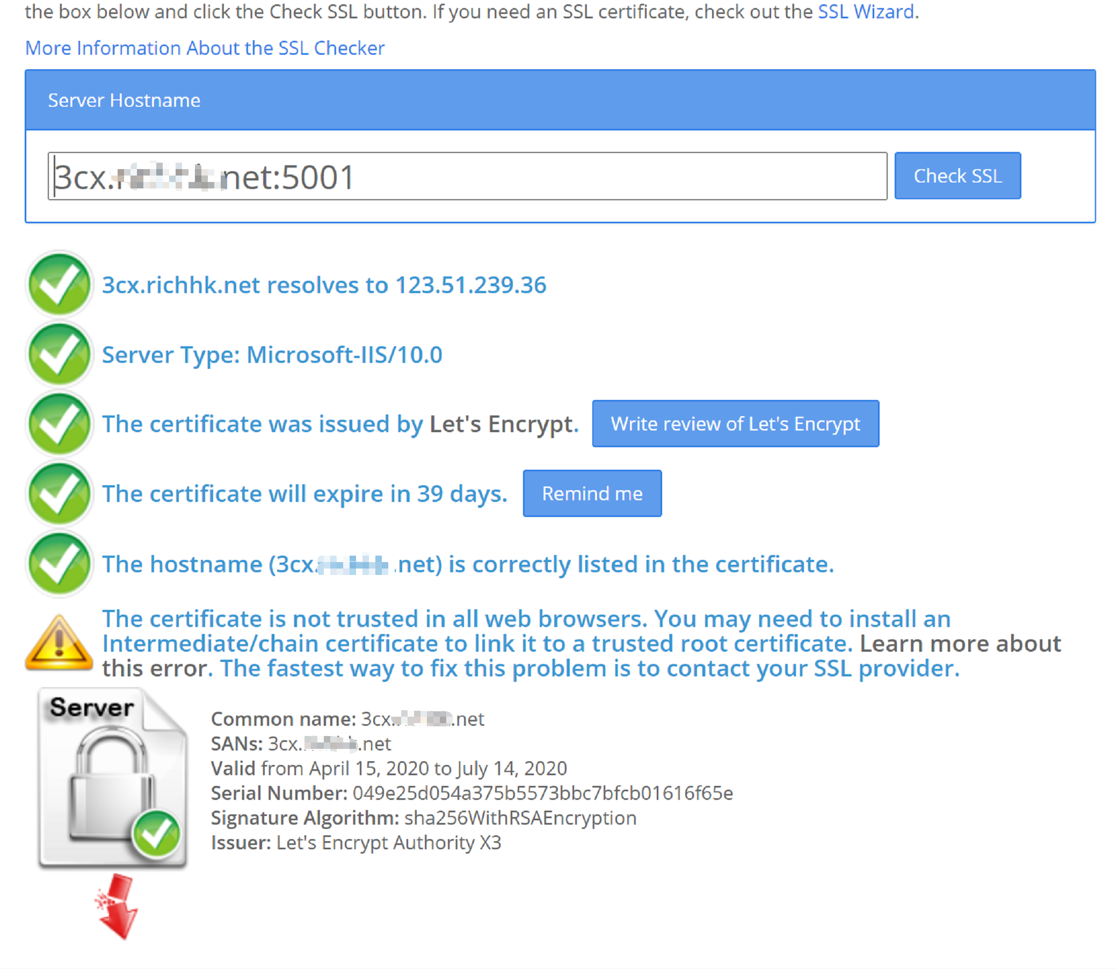The image size is (1117, 969).
Task: Click the Signature Algorithm sha256WithRSAEncryption line
Action: coord(424,818)
